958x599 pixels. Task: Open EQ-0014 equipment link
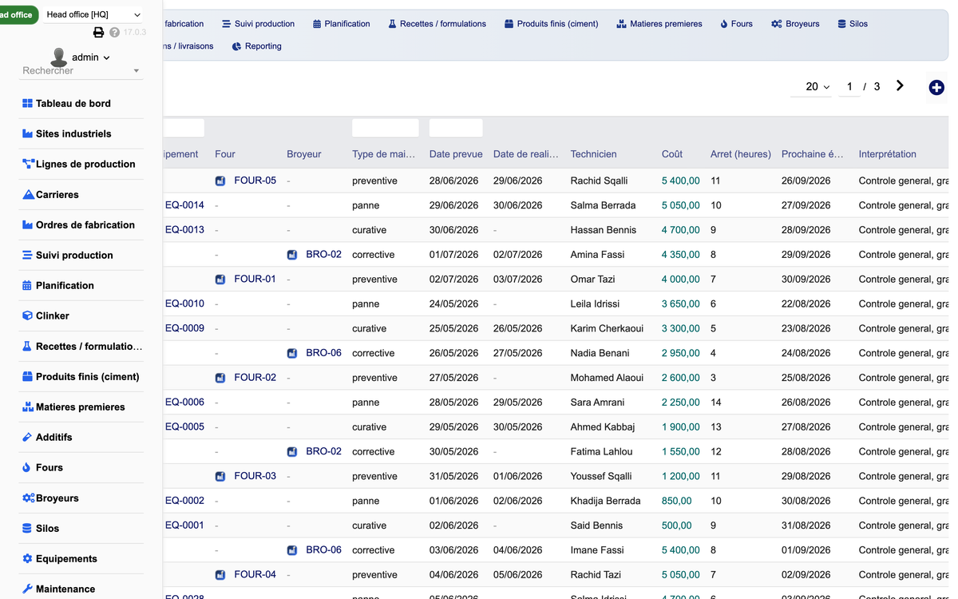(x=184, y=205)
